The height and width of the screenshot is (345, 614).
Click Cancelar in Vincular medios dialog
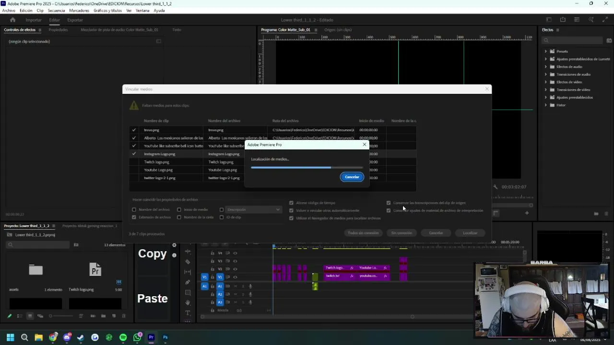(x=436, y=233)
